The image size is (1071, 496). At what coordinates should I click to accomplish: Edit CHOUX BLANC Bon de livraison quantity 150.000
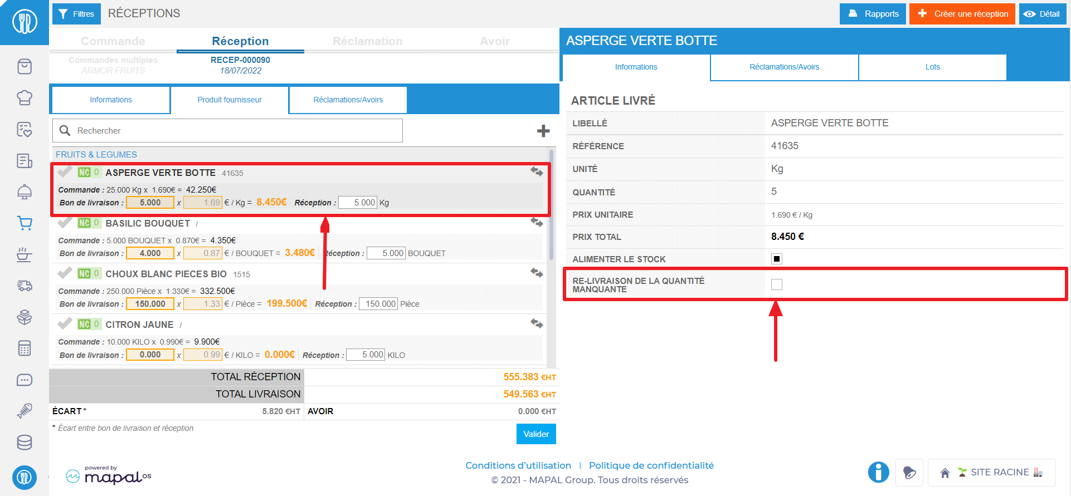click(150, 304)
